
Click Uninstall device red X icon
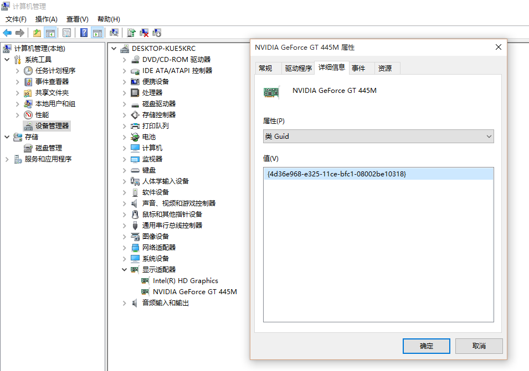(x=144, y=33)
